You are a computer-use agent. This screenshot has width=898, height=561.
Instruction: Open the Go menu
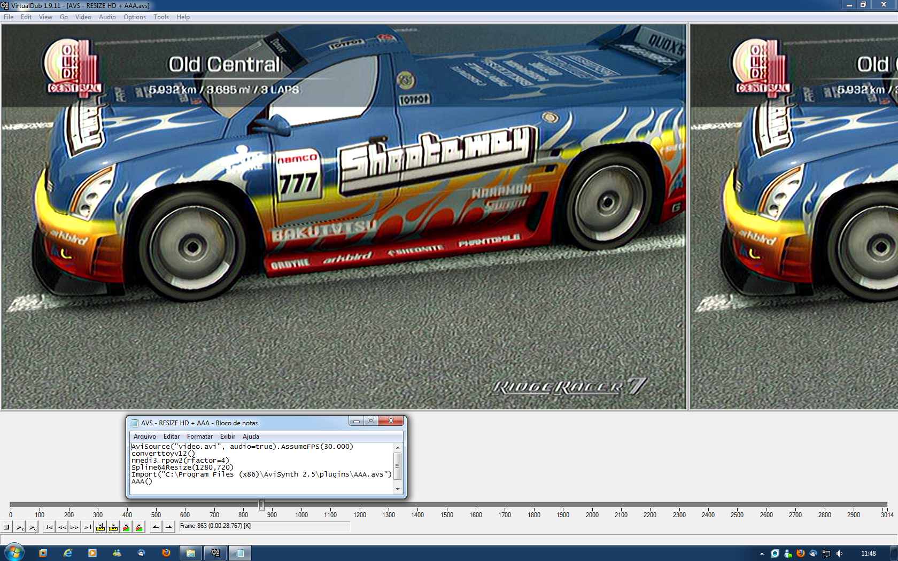[64, 17]
